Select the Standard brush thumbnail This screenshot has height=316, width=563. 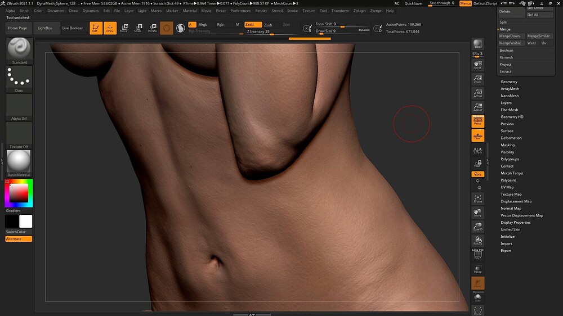19,51
